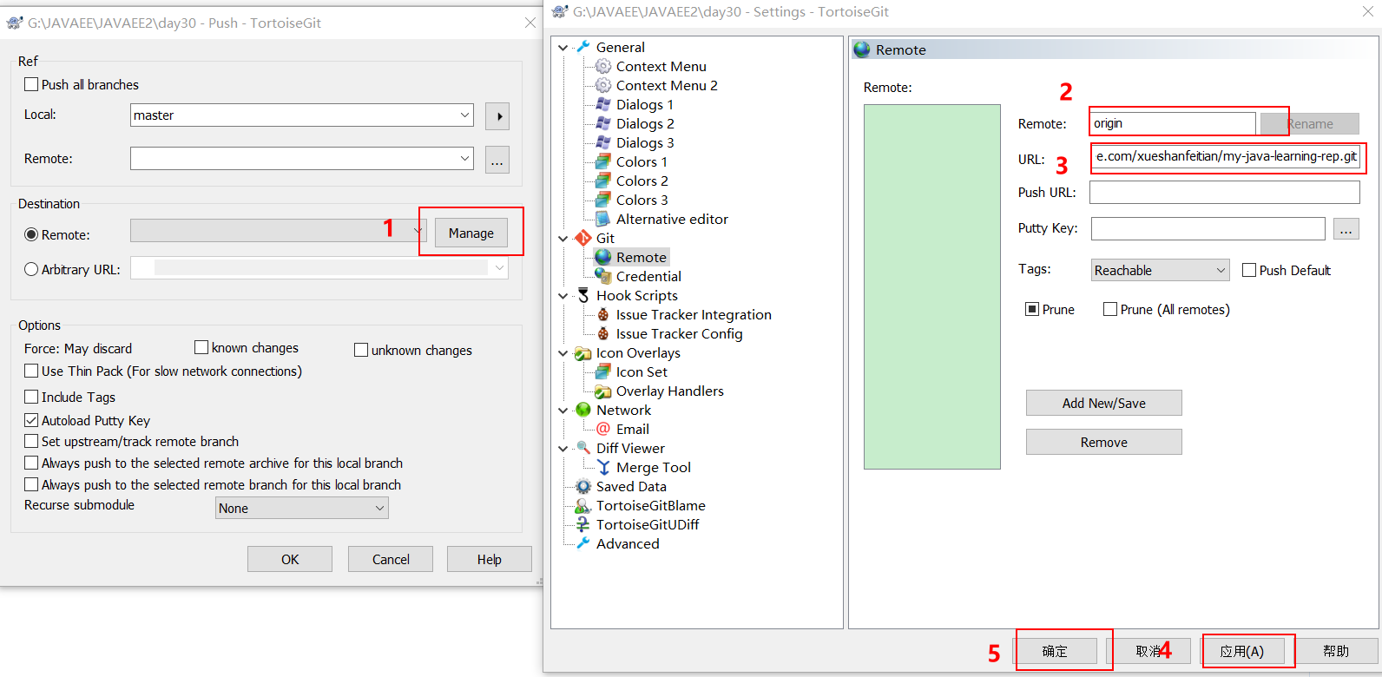Click the Diff Viewer magnifier icon

pos(583,448)
